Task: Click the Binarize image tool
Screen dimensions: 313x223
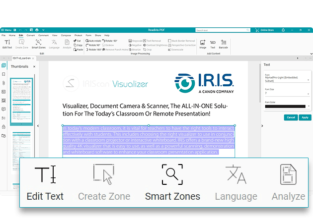Action: pyautogui.click(x=135, y=50)
